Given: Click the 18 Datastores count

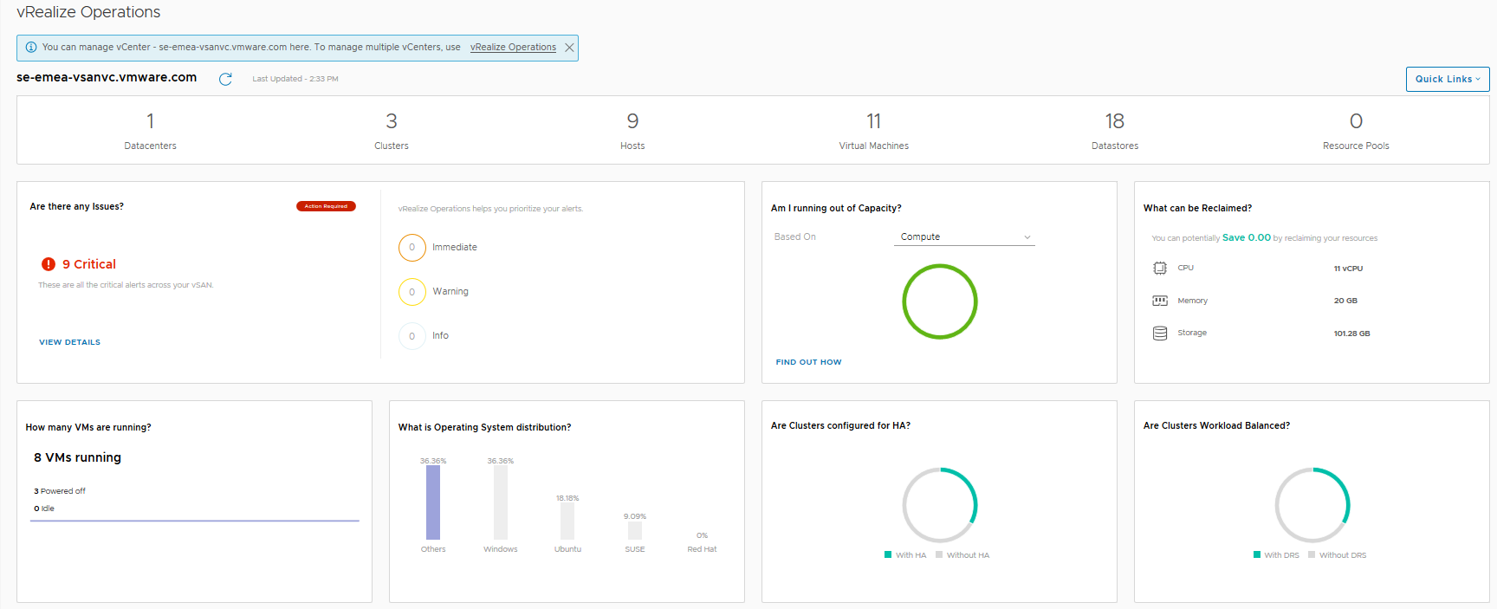Looking at the screenshot, I should [1115, 121].
